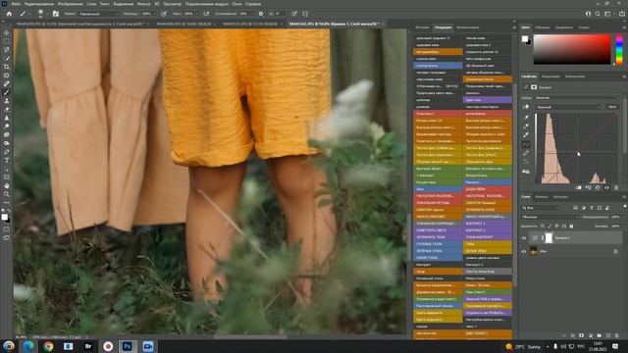Viewport: 628px width, 353px height.
Task: Pick the white point eyedropper in Curves
Action: click(526, 135)
